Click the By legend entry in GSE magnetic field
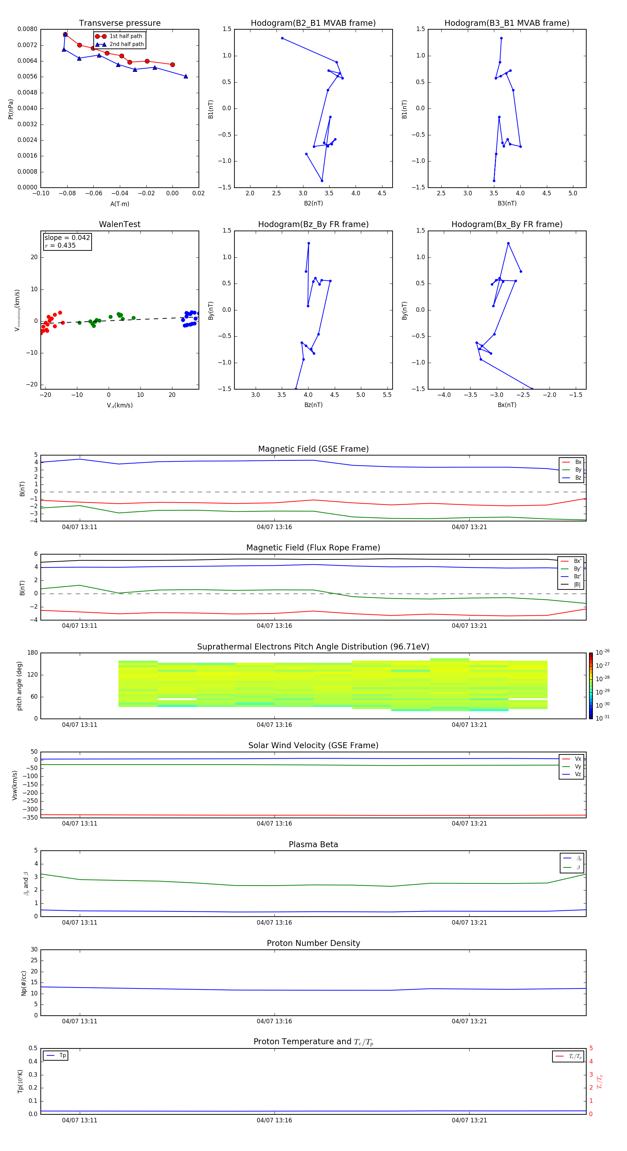Viewport: 627px width, 1151px height. (571, 469)
